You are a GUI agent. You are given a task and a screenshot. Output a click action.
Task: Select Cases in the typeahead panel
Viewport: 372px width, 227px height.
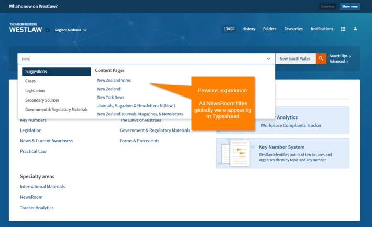[x=30, y=81]
